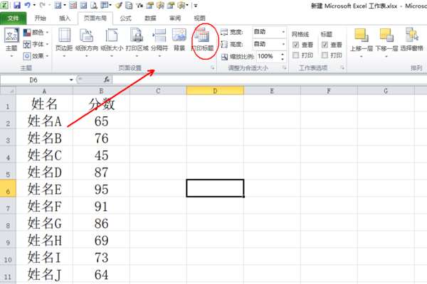The image size is (427, 284).
Task: Expand Page Setup (页面设置) dialog launcher
Action: point(213,68)
